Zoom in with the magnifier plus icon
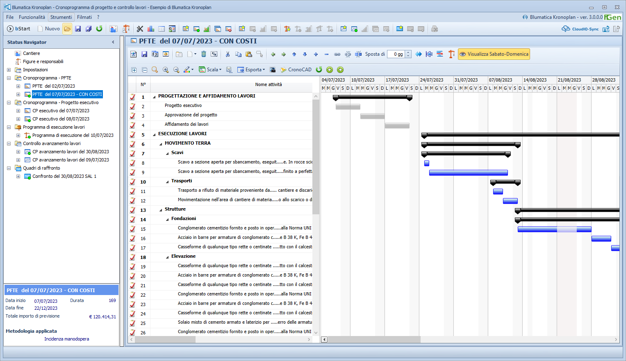 pyautogui.click(x=166, y=70)
